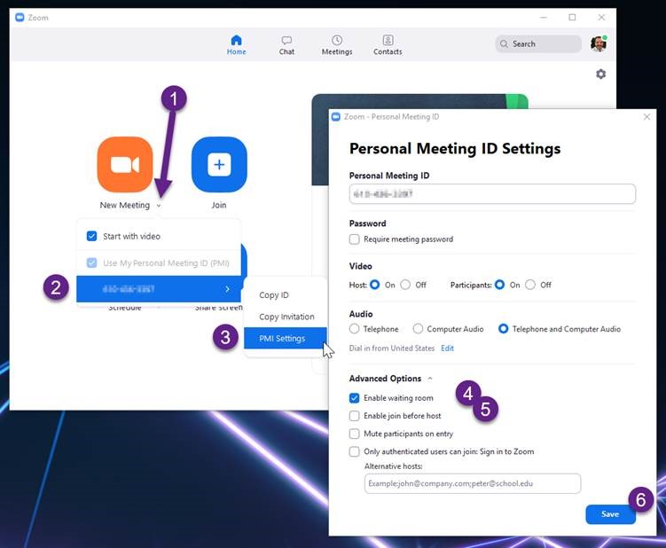
Task: Close the main Zoom window
Action: point(601,18)
